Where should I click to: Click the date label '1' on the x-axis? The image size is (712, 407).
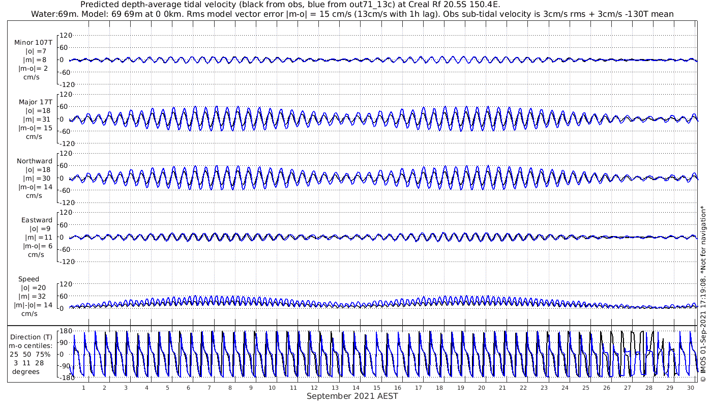83,388
